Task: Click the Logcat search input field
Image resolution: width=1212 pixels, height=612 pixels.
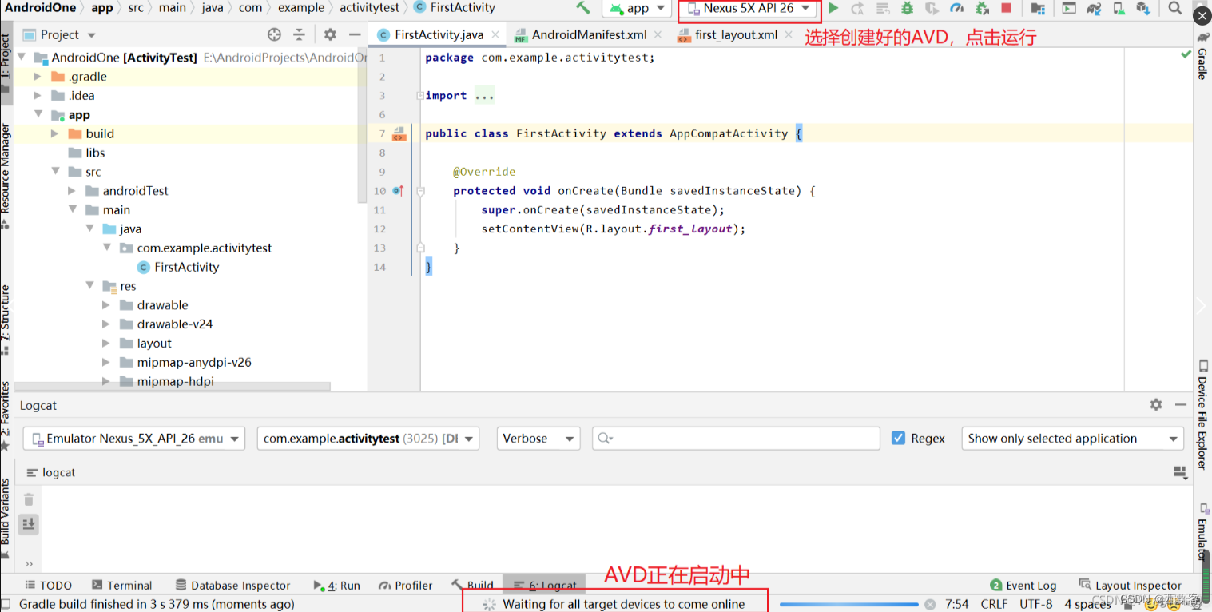Action: point(736,439)
